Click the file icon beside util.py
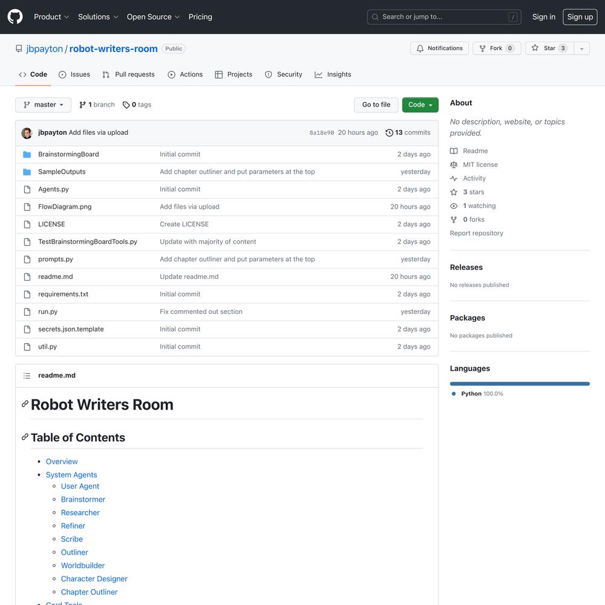605x605 pixels. pos(27,347)
